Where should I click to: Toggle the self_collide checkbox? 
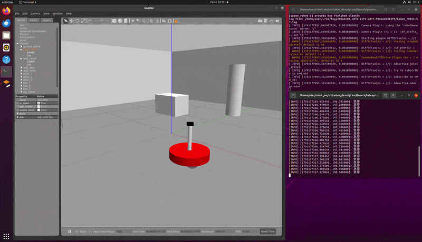[39, 106]
